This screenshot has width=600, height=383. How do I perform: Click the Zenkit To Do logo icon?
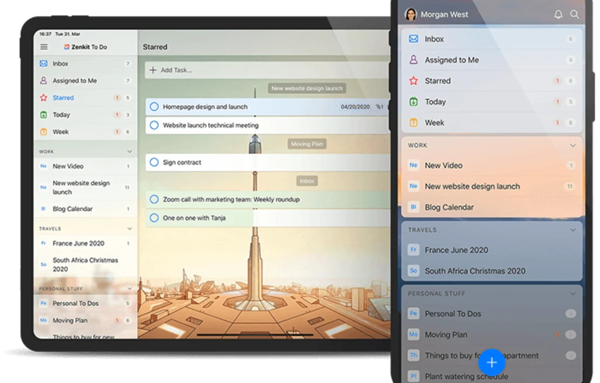coord(67,47)
